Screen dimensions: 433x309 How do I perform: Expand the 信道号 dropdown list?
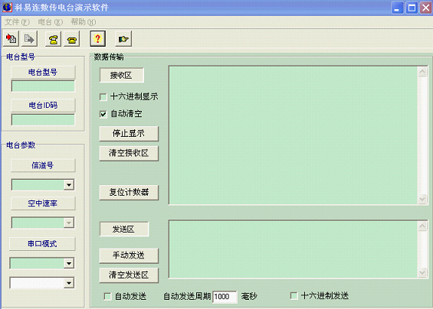pyautogui.click(x=69, y=184)
